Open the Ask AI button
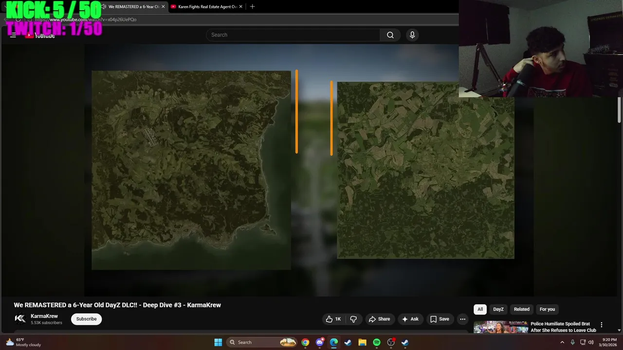623x350 pixels. point(410,319)
